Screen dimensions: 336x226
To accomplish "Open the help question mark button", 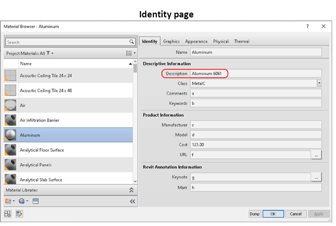I will point(307,26).
